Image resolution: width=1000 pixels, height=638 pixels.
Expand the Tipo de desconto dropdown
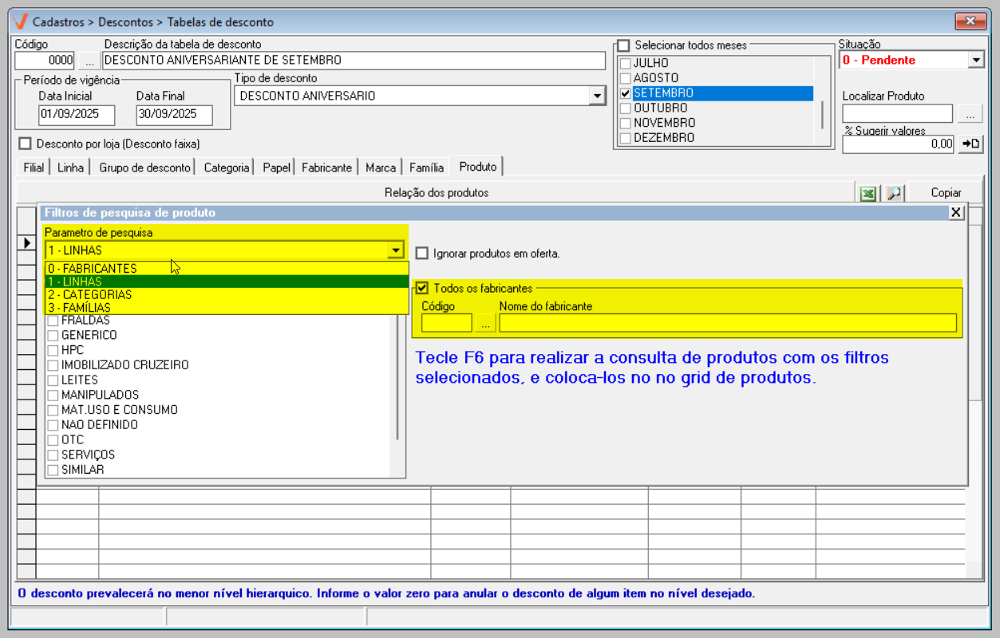tap(596, 96)
